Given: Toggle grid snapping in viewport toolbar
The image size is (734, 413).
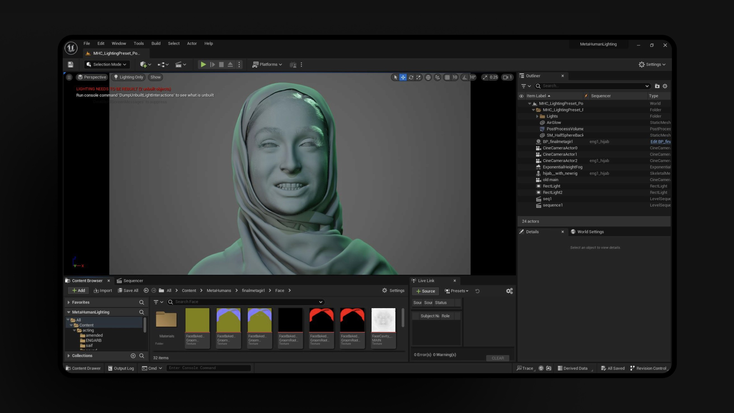Looking at the screenshot, I should [x=447, y=77].
